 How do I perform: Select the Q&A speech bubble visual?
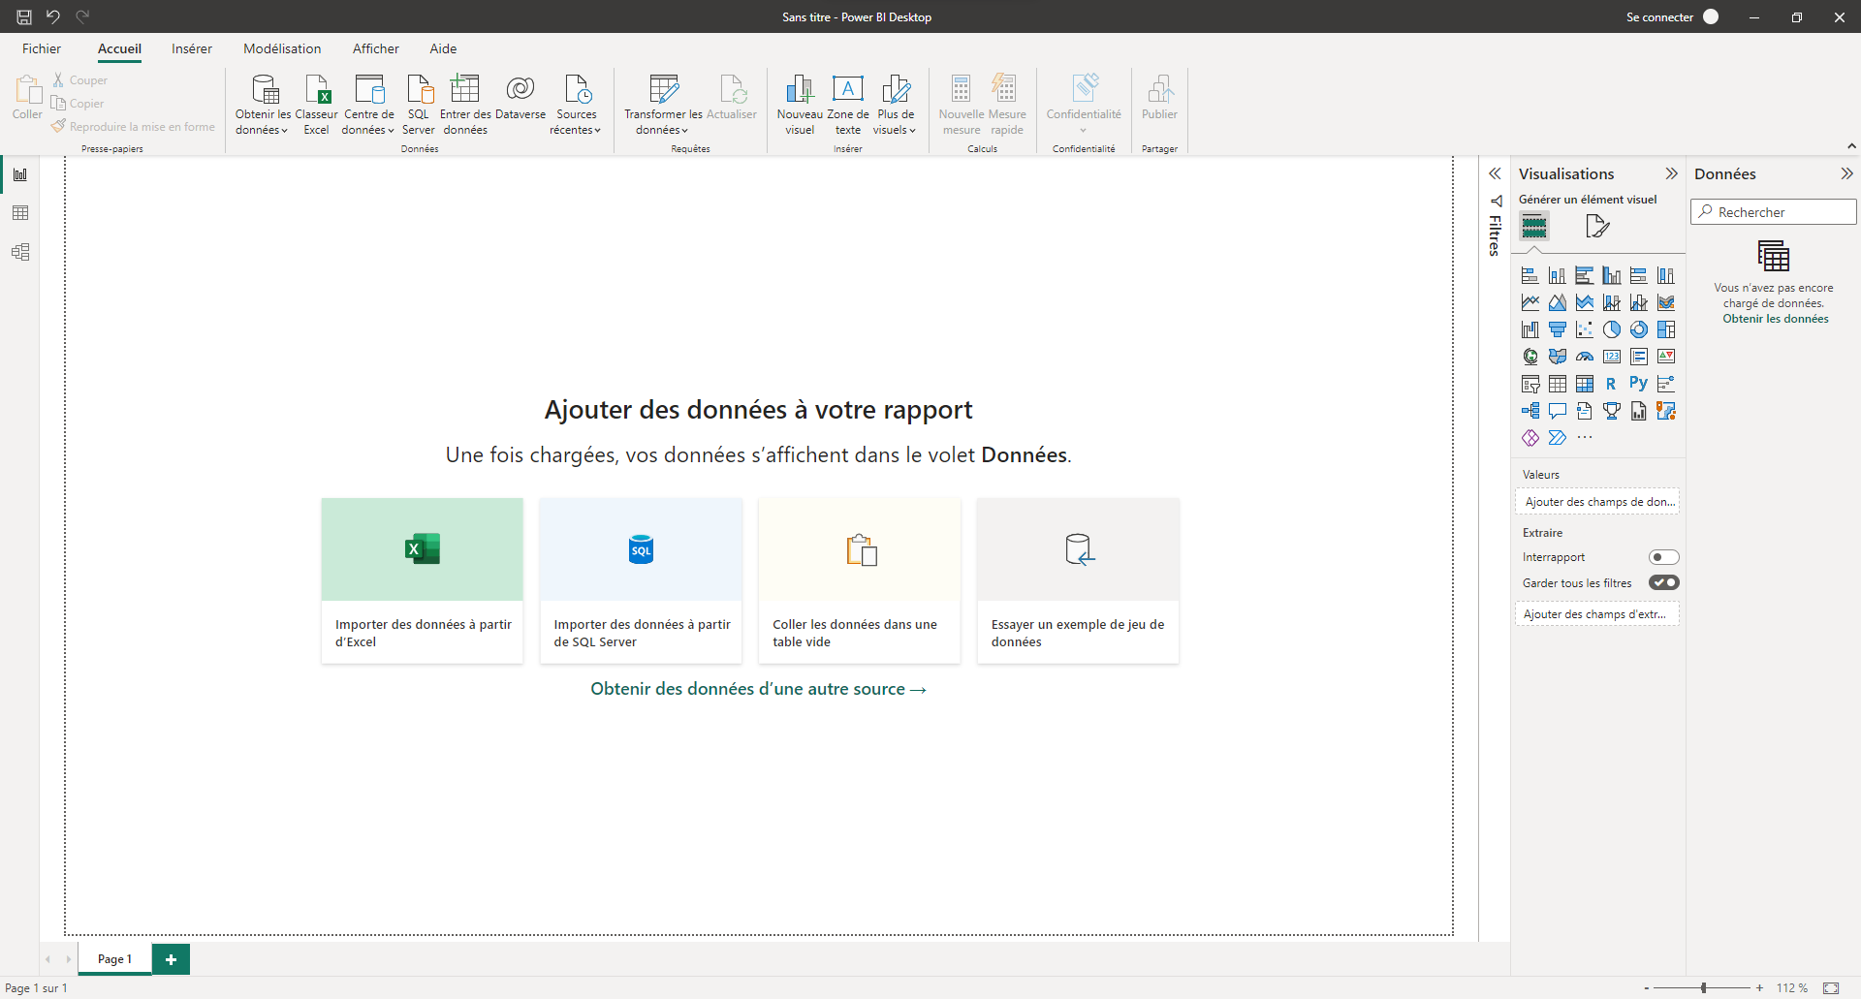[1558, 411]
